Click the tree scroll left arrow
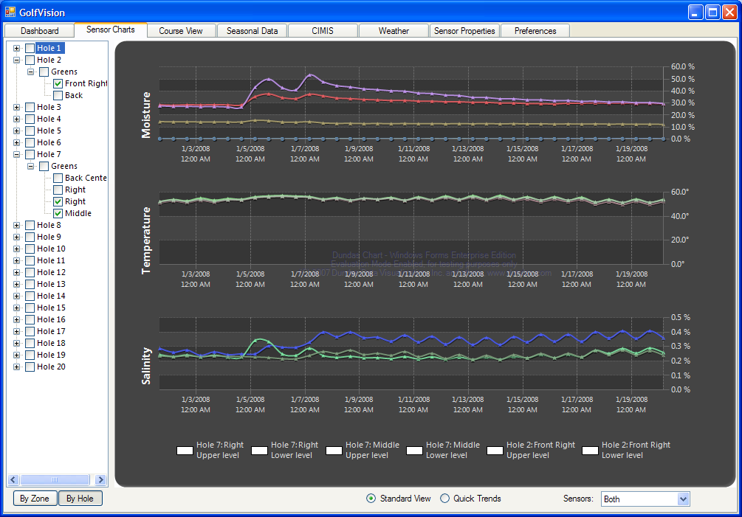This screenshot has width=742, height=517. (x=13, y=480)
